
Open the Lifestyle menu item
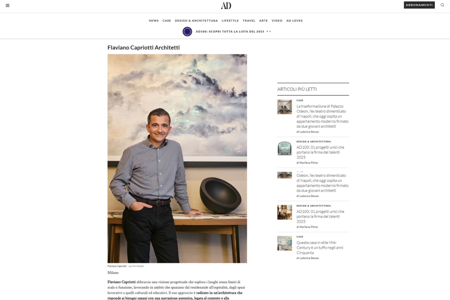pyautogui.click(x=230, y=21)
